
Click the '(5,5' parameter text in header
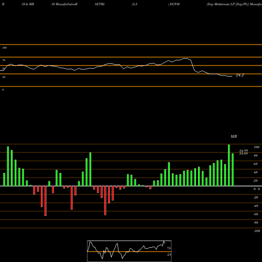click(x=135, y=4)
